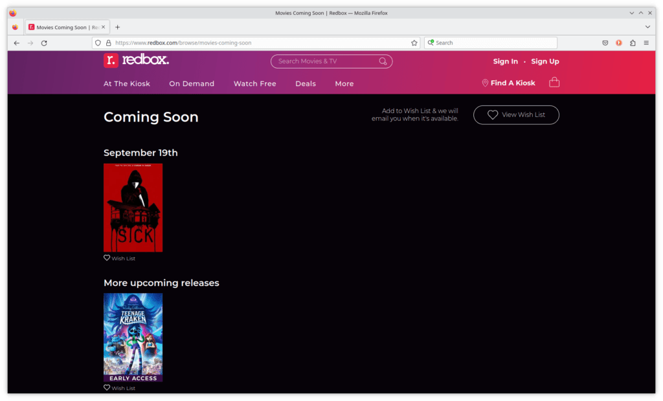The image size is (663, 401).
Task: Click the Firefox Search box
Action: coord(491,43)
